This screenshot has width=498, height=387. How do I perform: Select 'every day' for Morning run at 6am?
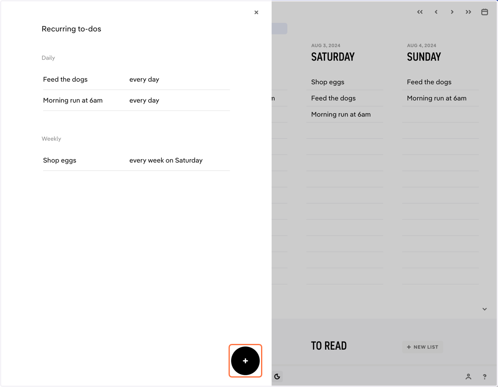[144, 100]
